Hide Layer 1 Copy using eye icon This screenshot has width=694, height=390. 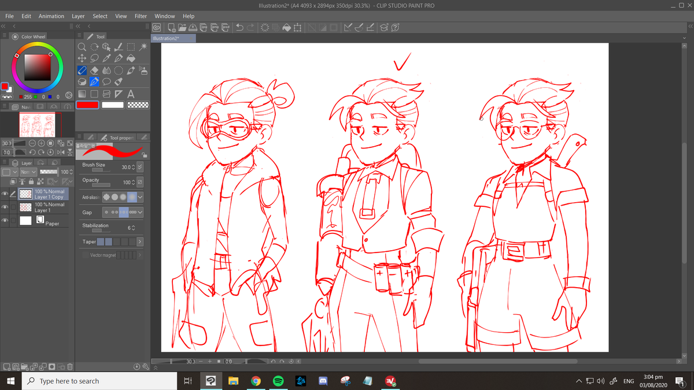click(x=5, y=194)
